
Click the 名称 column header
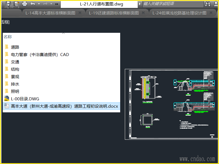pyautogui.click(x=8, y=37)
